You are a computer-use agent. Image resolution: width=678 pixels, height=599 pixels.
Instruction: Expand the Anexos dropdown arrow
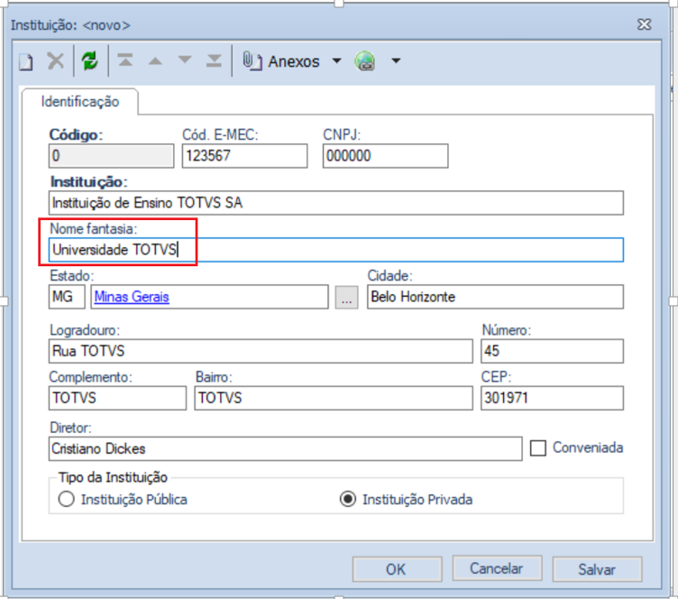(x=337, y=61)
